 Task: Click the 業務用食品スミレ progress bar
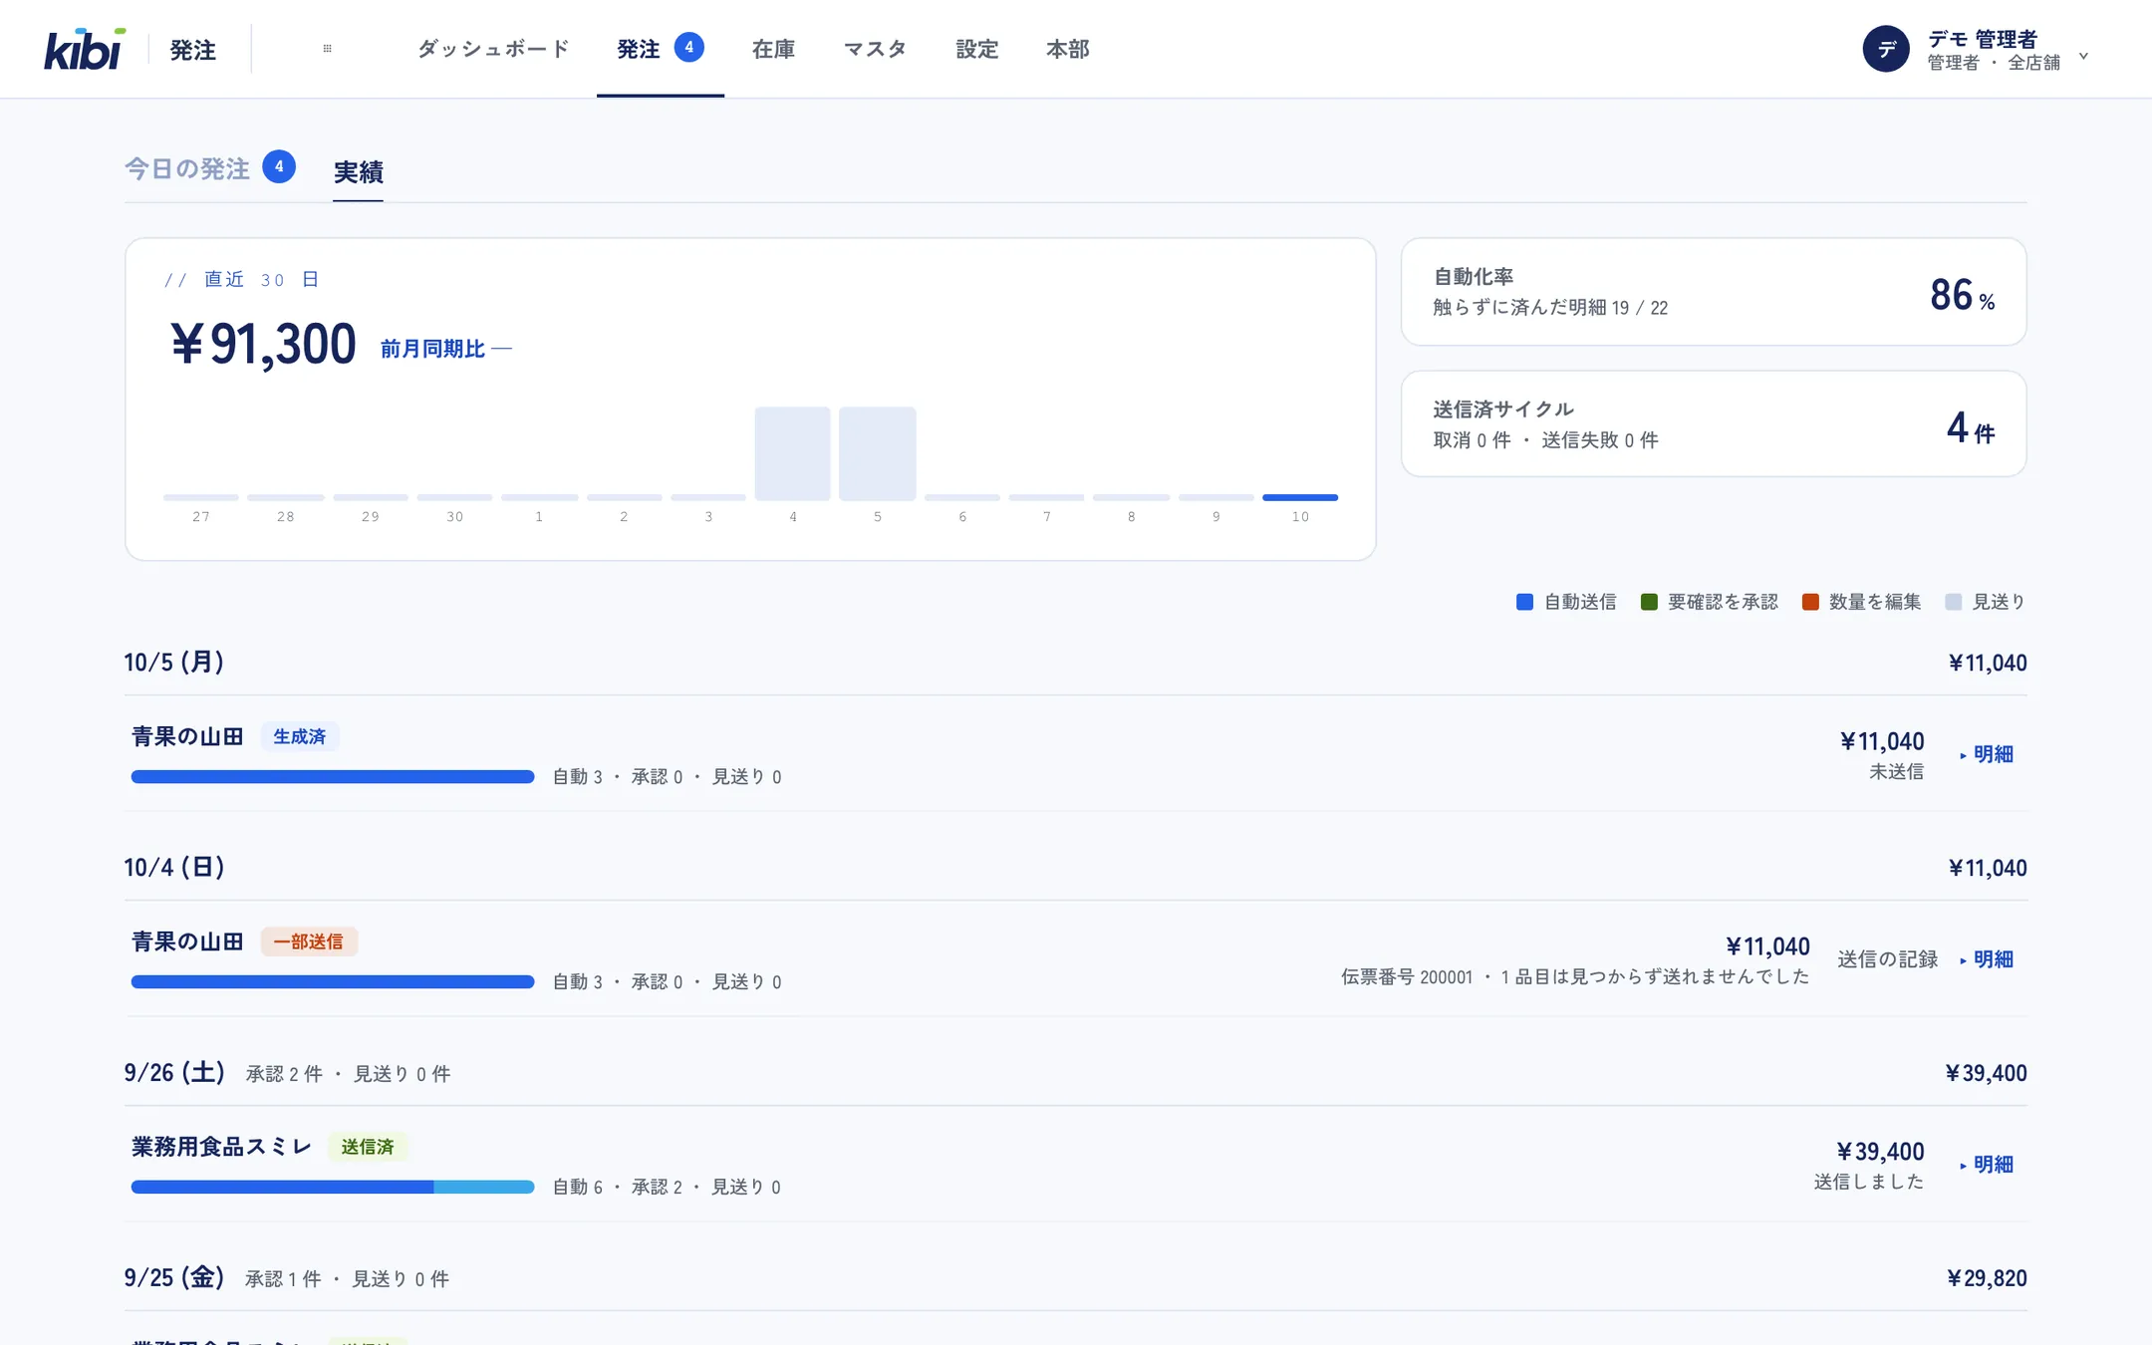pyautogui.click(x=333, y=1187)
